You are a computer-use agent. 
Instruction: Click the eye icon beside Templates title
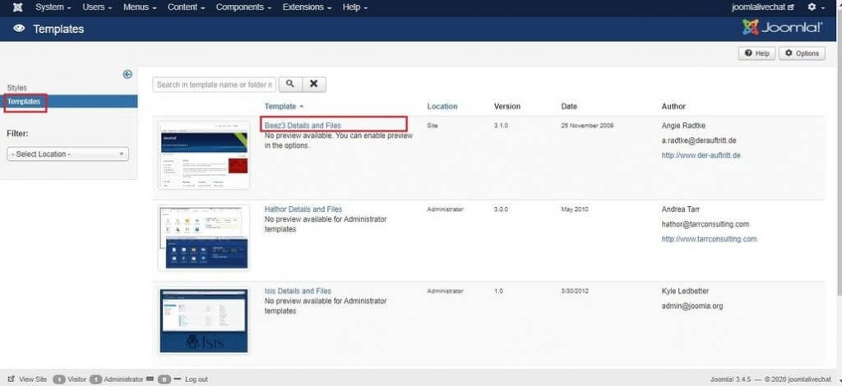[x=20, y=29]
